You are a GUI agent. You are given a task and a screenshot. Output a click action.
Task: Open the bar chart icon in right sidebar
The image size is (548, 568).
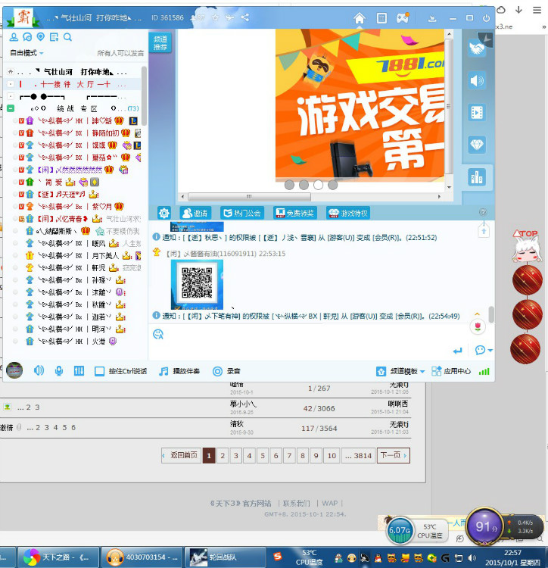coord(477,177)
